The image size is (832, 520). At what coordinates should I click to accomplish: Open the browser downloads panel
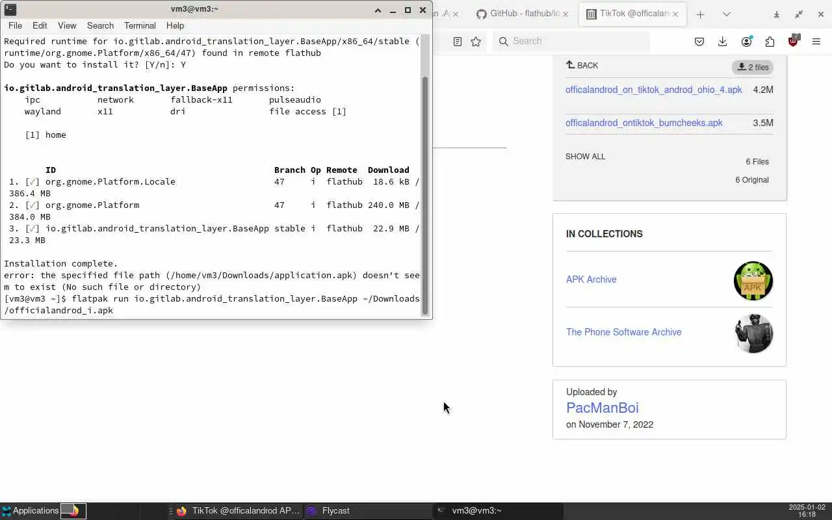click(x=722, y=41)
